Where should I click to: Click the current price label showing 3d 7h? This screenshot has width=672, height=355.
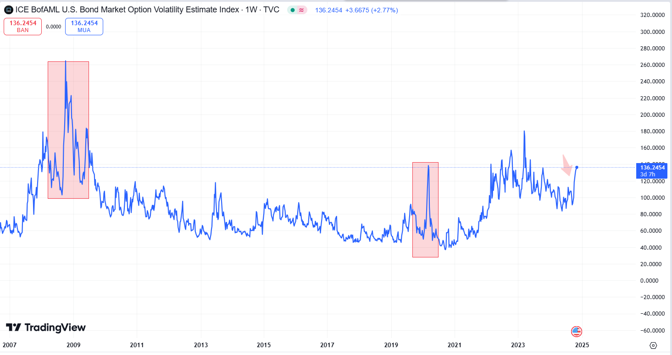tap(652, 170)
